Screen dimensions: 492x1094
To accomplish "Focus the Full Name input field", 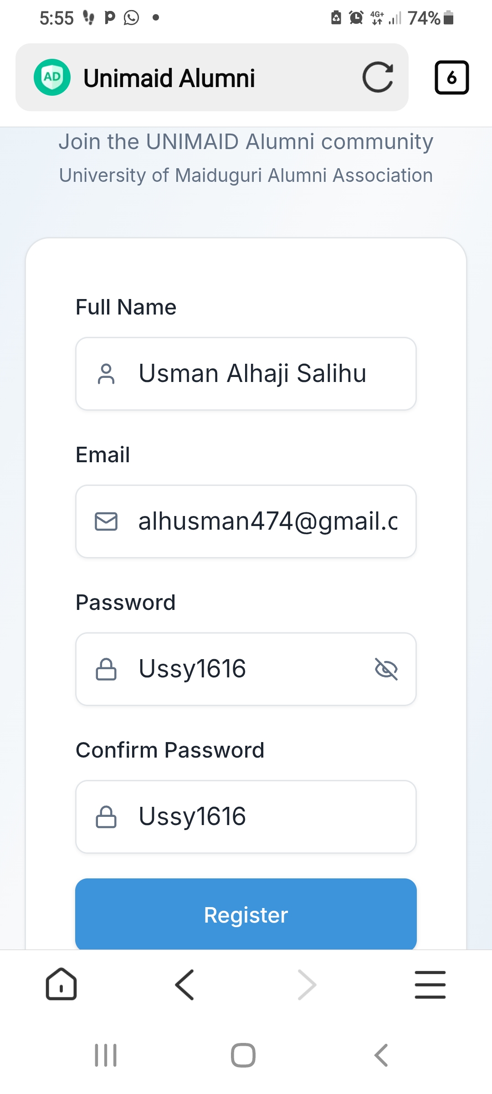I will click(x=246, y=374).
